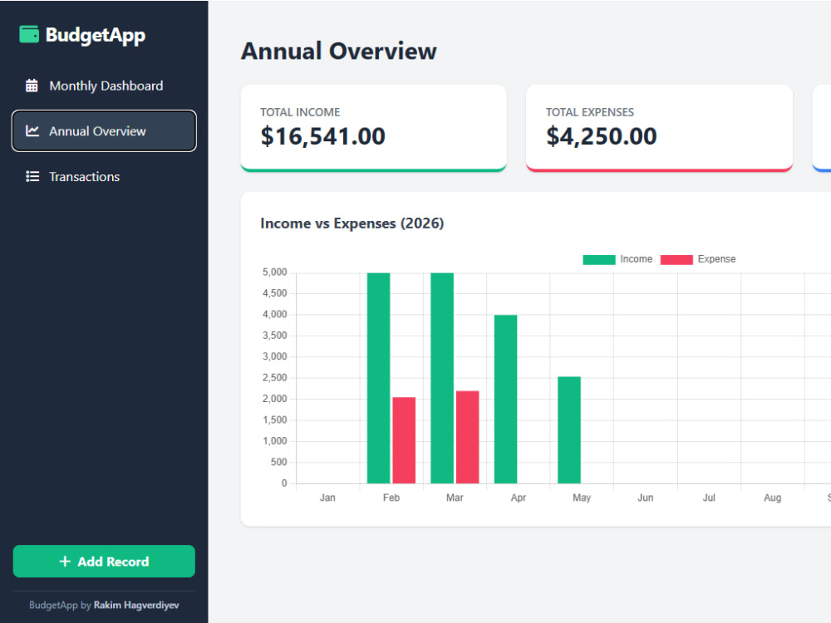Click the Apr axis label
The height and width of the screenshot is (623, 831).
[x=519, y=498]
